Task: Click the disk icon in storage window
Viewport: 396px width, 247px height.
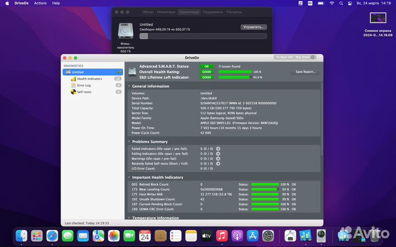Action: coord(125,31)
